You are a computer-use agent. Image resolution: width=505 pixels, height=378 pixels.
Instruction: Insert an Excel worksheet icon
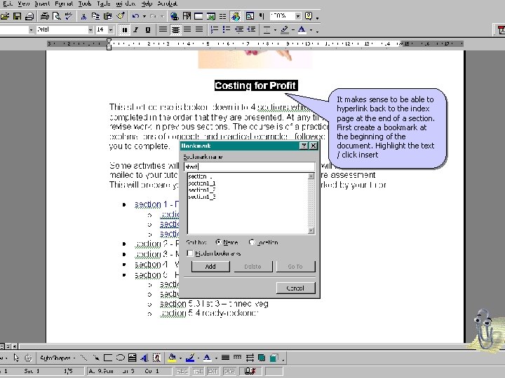211,16
